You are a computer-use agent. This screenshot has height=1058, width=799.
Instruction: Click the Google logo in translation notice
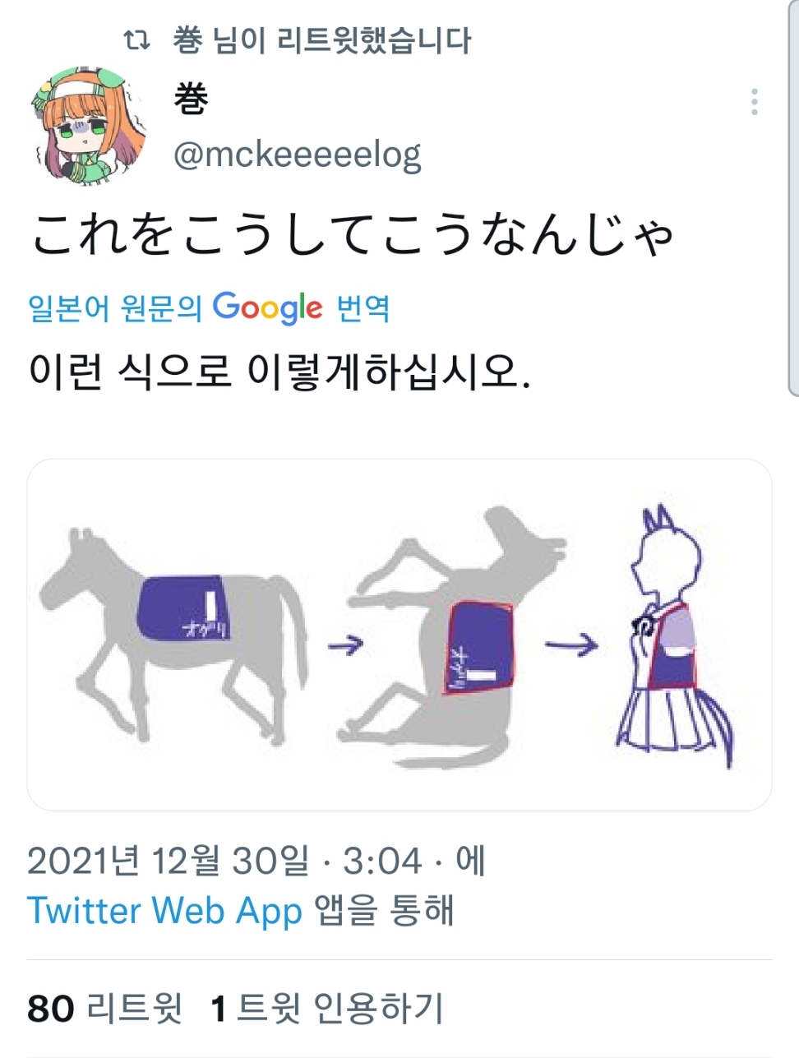(x=267, y=307)
